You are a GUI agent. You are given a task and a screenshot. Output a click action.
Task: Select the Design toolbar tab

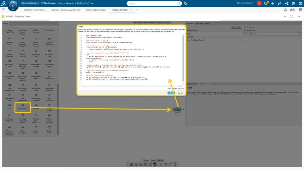click(153, 160)
